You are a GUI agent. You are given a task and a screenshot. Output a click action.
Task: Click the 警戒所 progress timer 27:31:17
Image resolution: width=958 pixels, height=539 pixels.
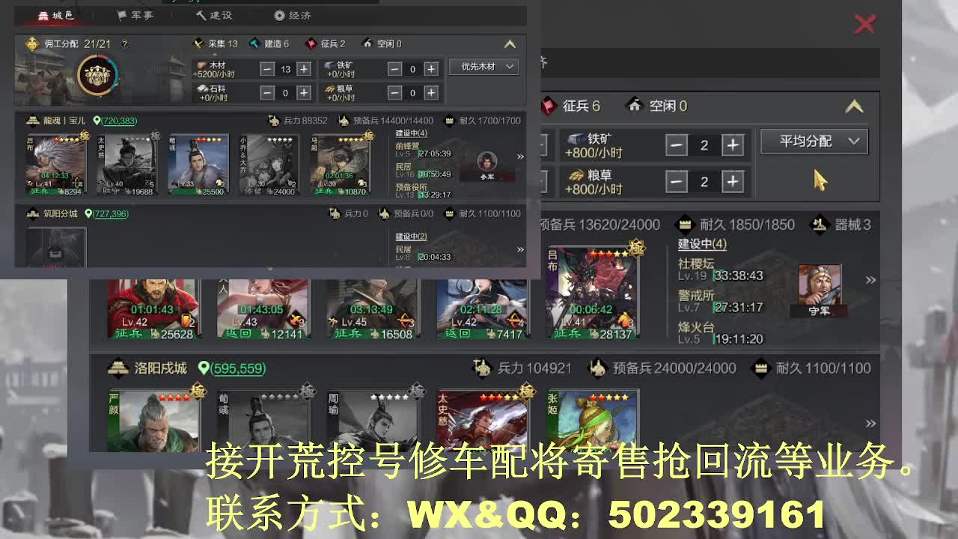click(x=739, y=307)
